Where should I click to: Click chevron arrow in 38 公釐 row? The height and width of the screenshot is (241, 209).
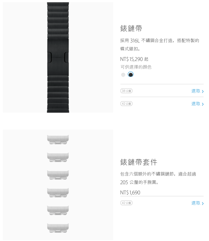pos(203,91)
